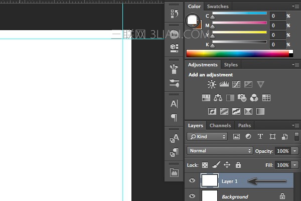Add an Invert adjustment

tap(212, 111)
